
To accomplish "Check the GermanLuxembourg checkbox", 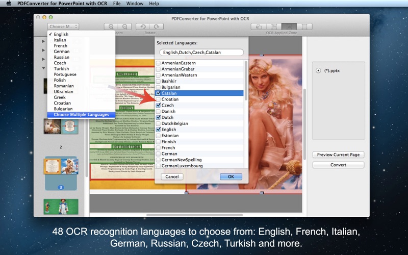I will [x=158, y=166].
